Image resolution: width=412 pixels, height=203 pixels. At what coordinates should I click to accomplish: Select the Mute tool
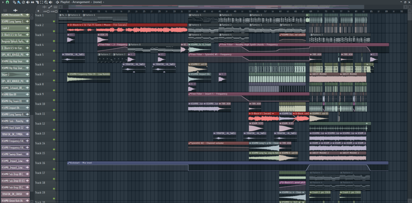coord(28,2)
